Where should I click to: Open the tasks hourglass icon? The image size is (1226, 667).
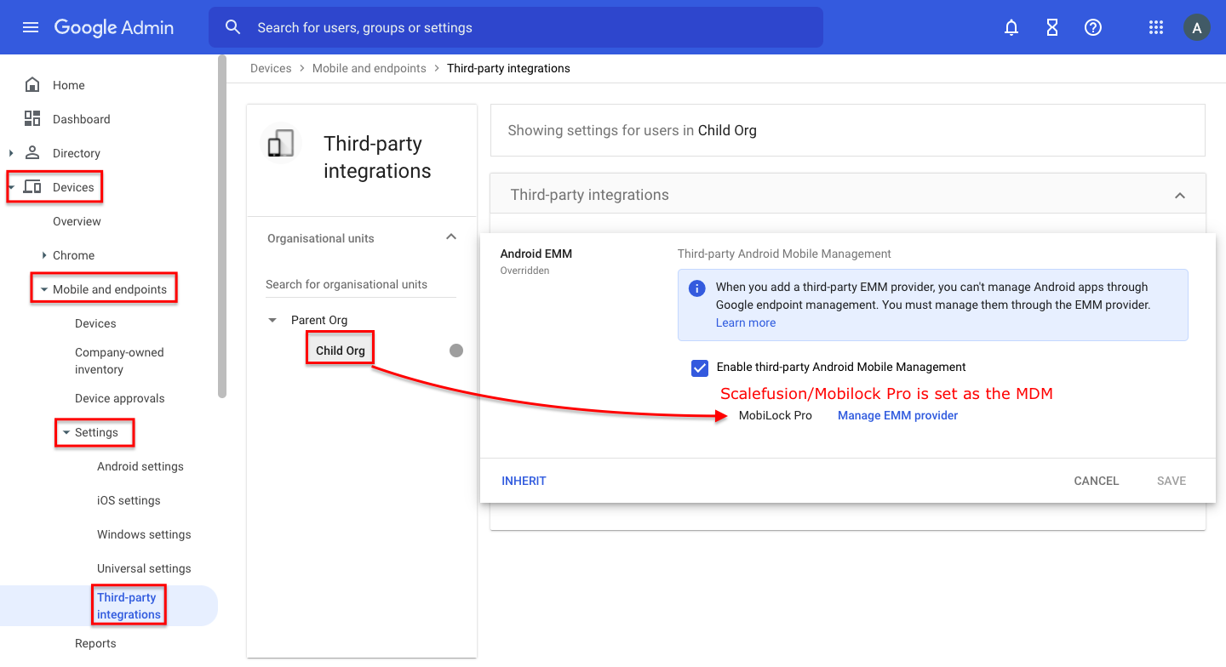click(x=1052, y=27)
